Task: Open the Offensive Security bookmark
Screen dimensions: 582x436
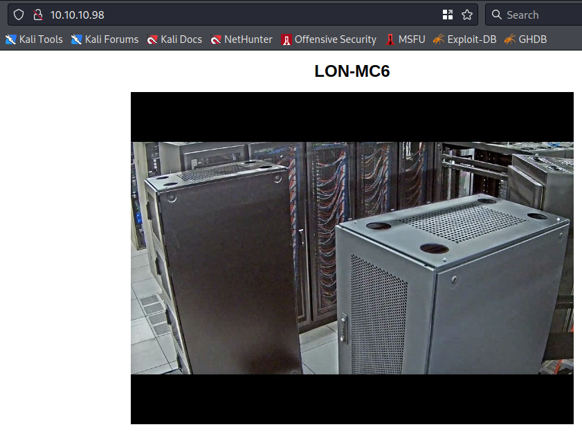Action: [x=329, y=39]
